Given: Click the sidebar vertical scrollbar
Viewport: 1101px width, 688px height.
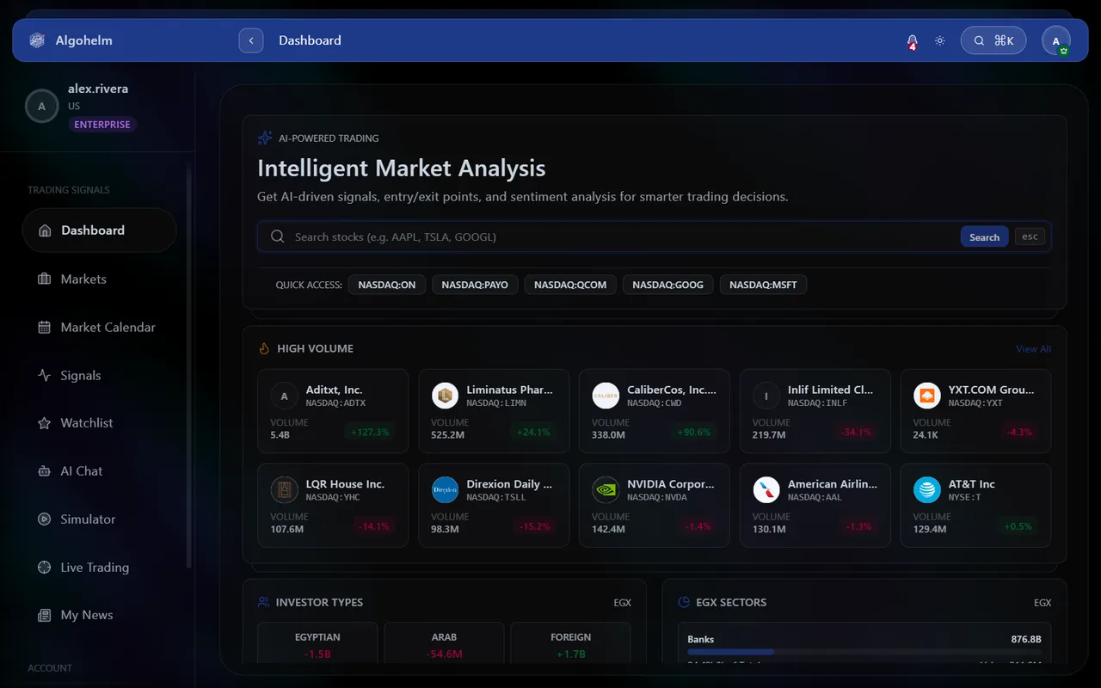Looking at the screenshot, I should point(189,365).
